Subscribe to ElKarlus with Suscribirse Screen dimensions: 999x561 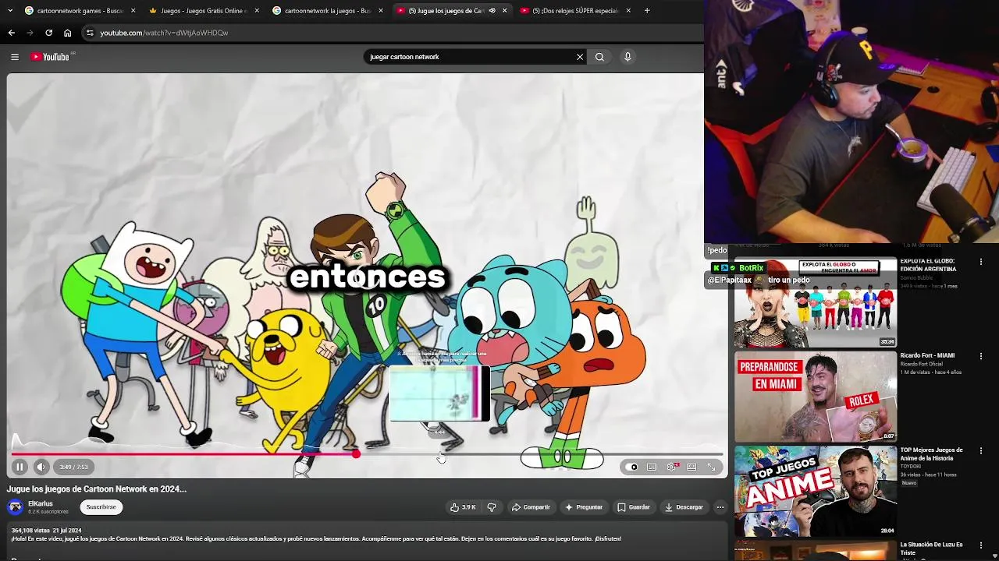[x=101, y=507]
